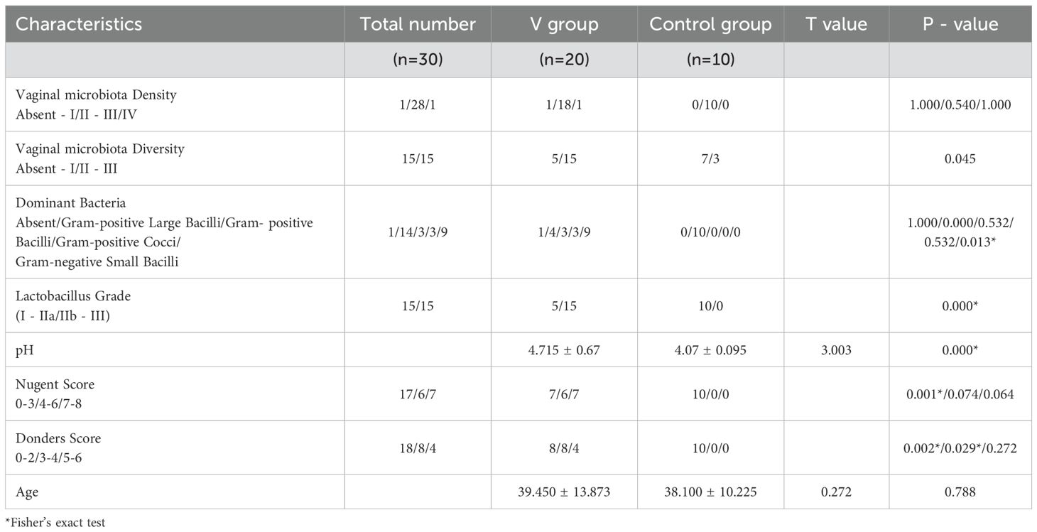Click the pH T value cell 3.003
This screenshot has height=532, width=1037.
pos(836,350)
